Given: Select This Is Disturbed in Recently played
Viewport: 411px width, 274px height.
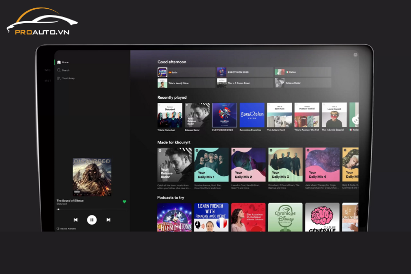Looking at the screenshot, I should tap(170, 115).
